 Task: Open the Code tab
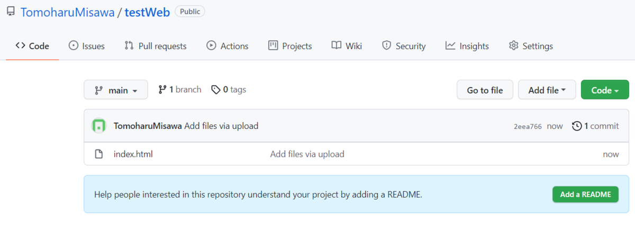click(32, 46)
